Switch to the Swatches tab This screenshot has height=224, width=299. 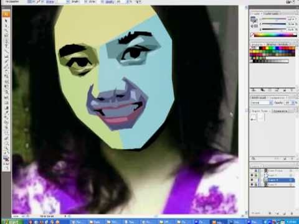257,44
